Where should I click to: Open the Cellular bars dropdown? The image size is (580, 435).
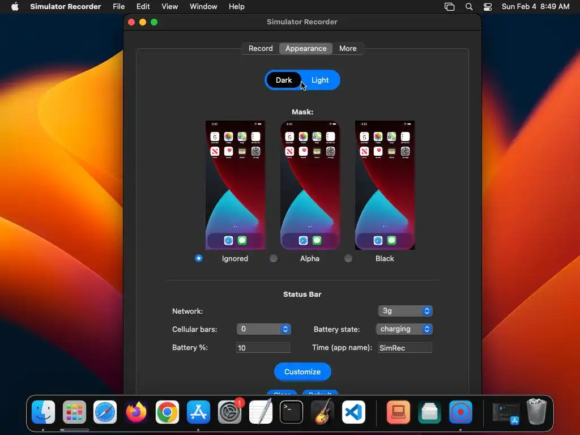pos(264,329)
